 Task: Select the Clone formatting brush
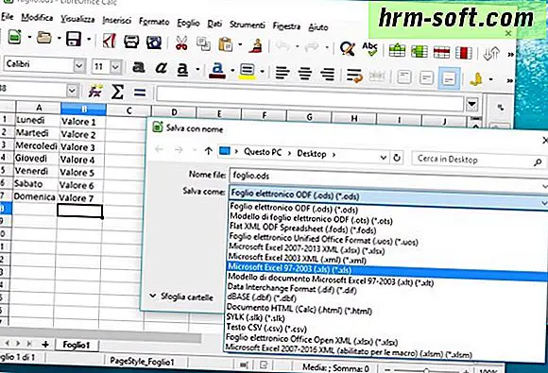[x=256, y=45]
